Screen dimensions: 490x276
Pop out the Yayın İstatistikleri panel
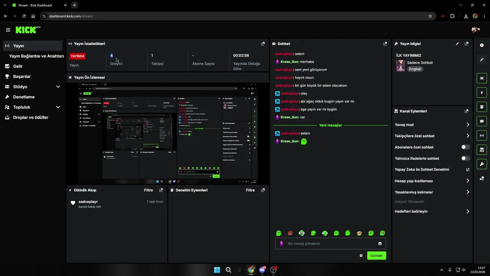(x=263, y=44)
